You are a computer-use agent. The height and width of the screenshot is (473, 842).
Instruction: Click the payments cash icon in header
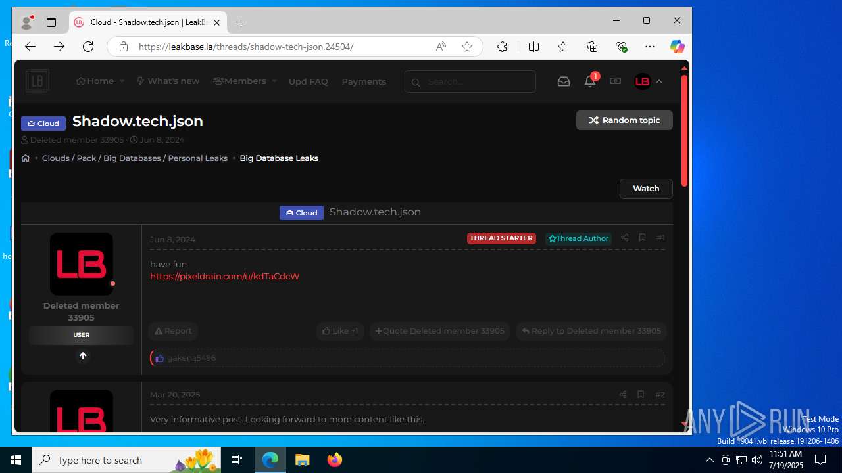point(615,81)
